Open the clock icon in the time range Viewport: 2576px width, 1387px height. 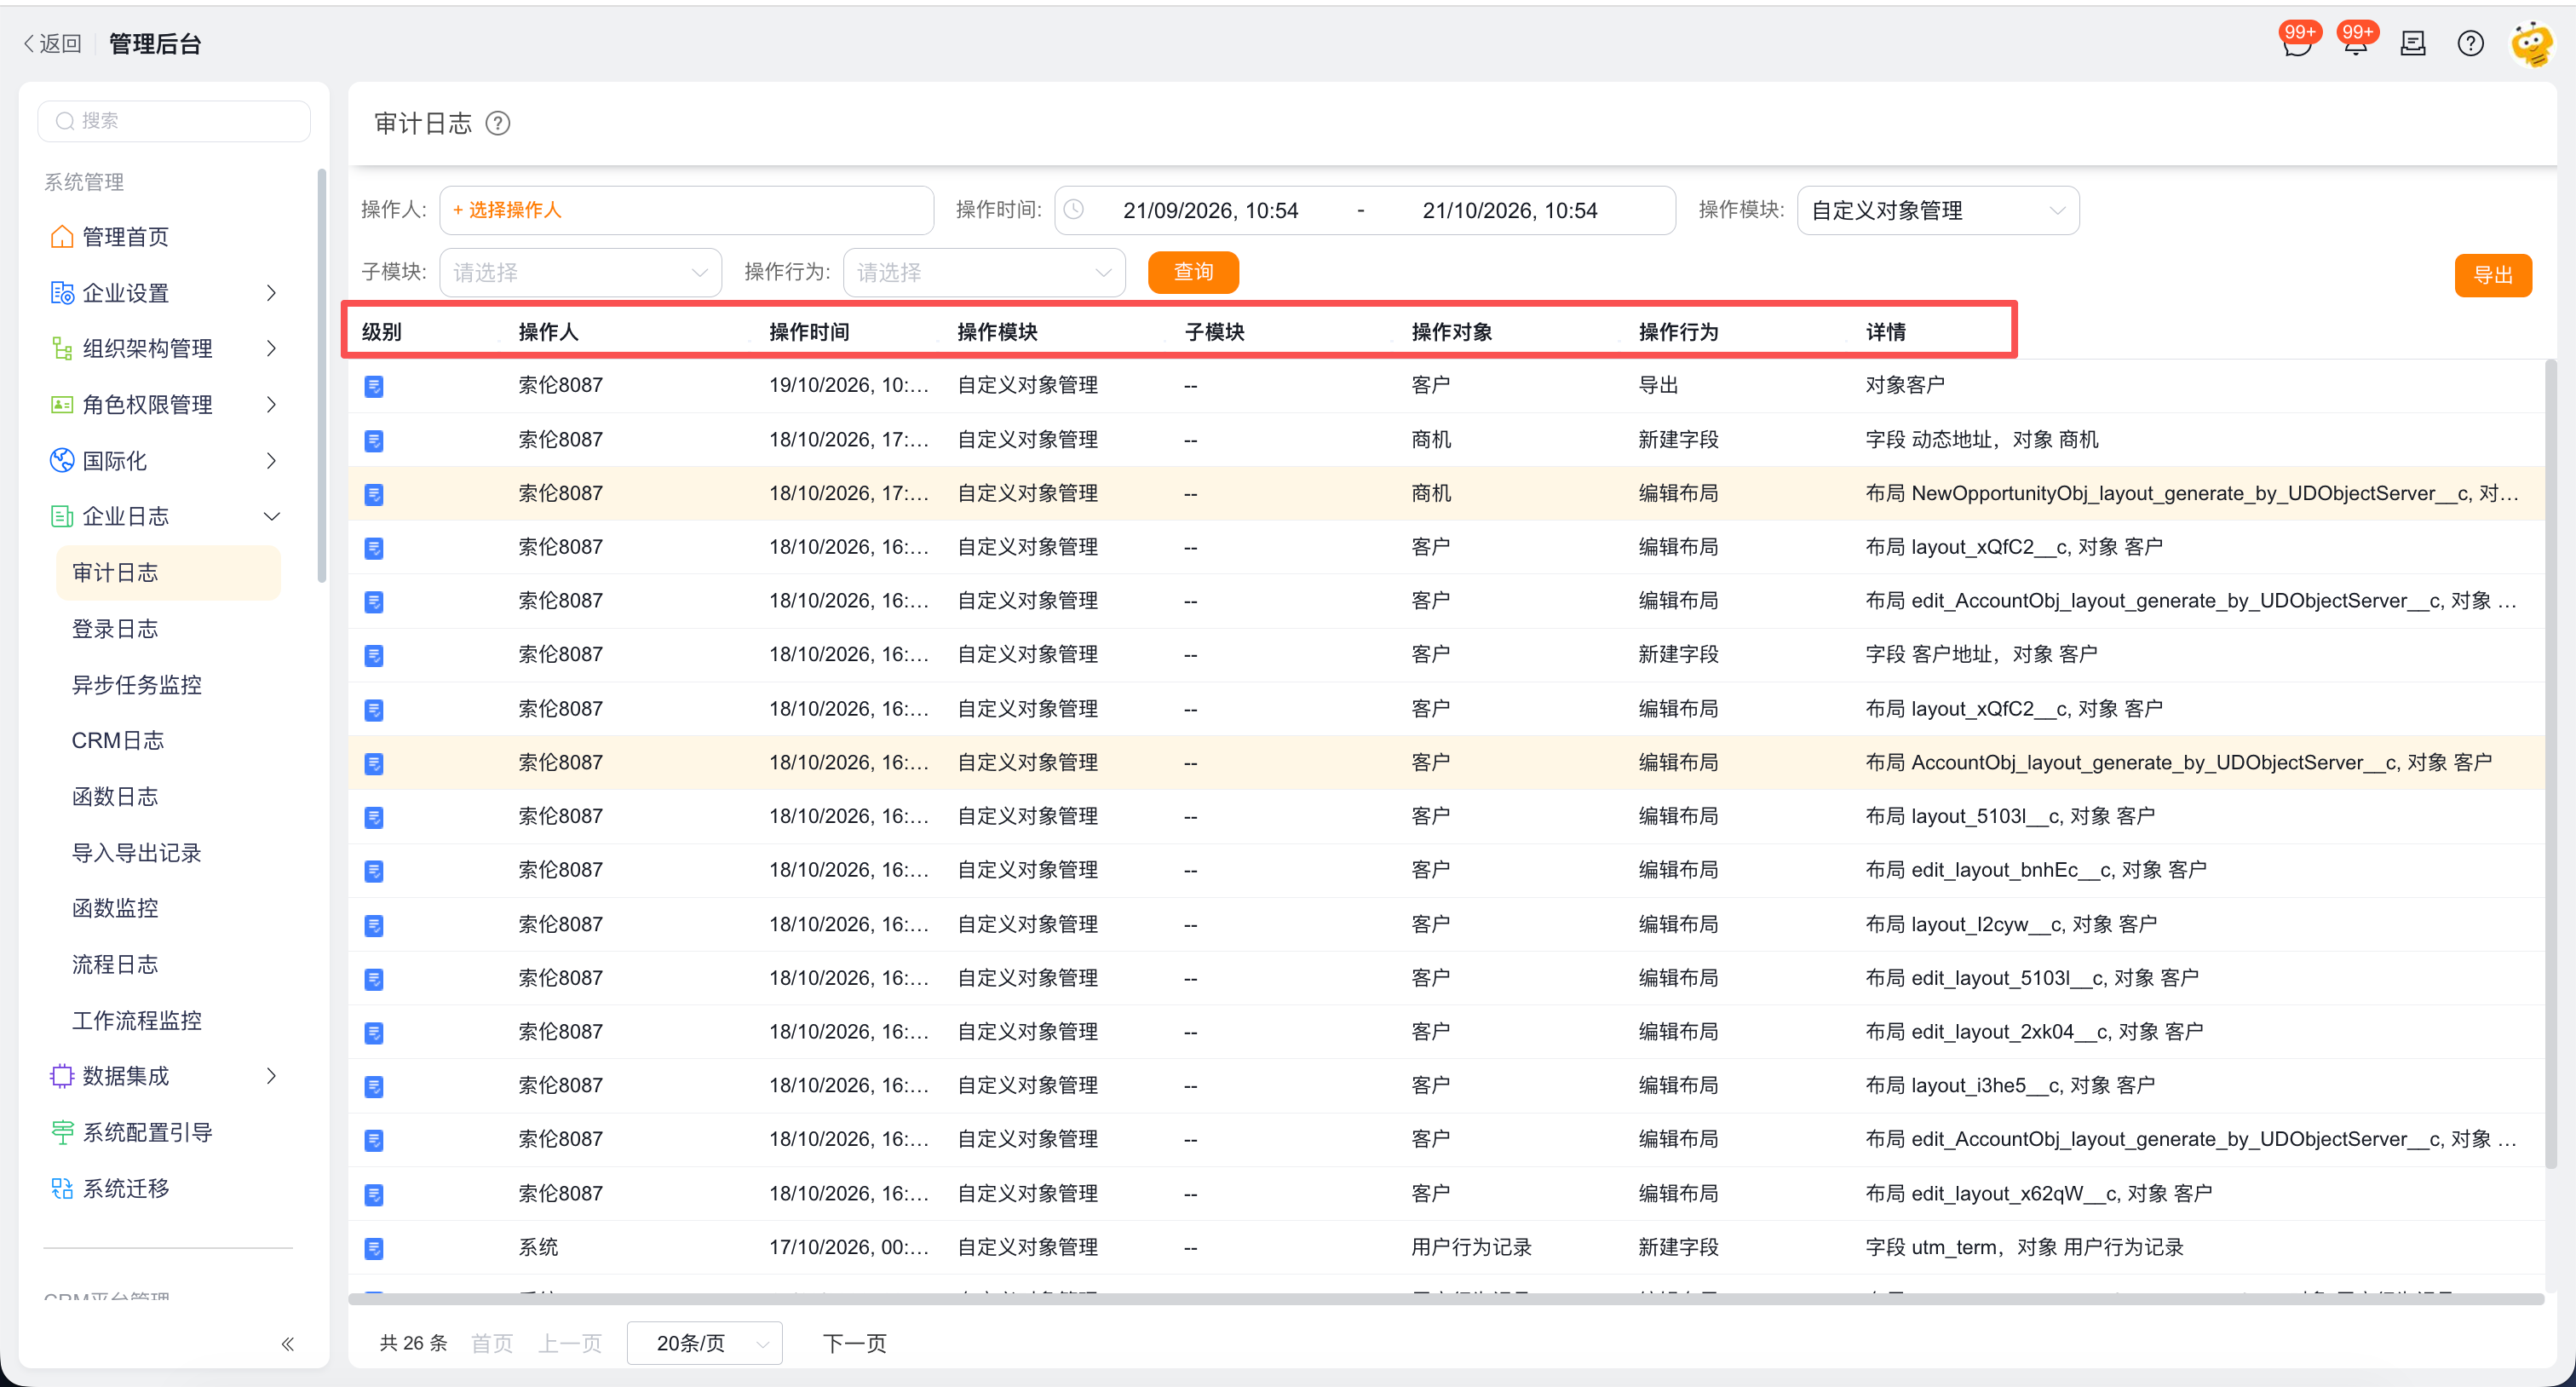click(x=1073, y=210)
